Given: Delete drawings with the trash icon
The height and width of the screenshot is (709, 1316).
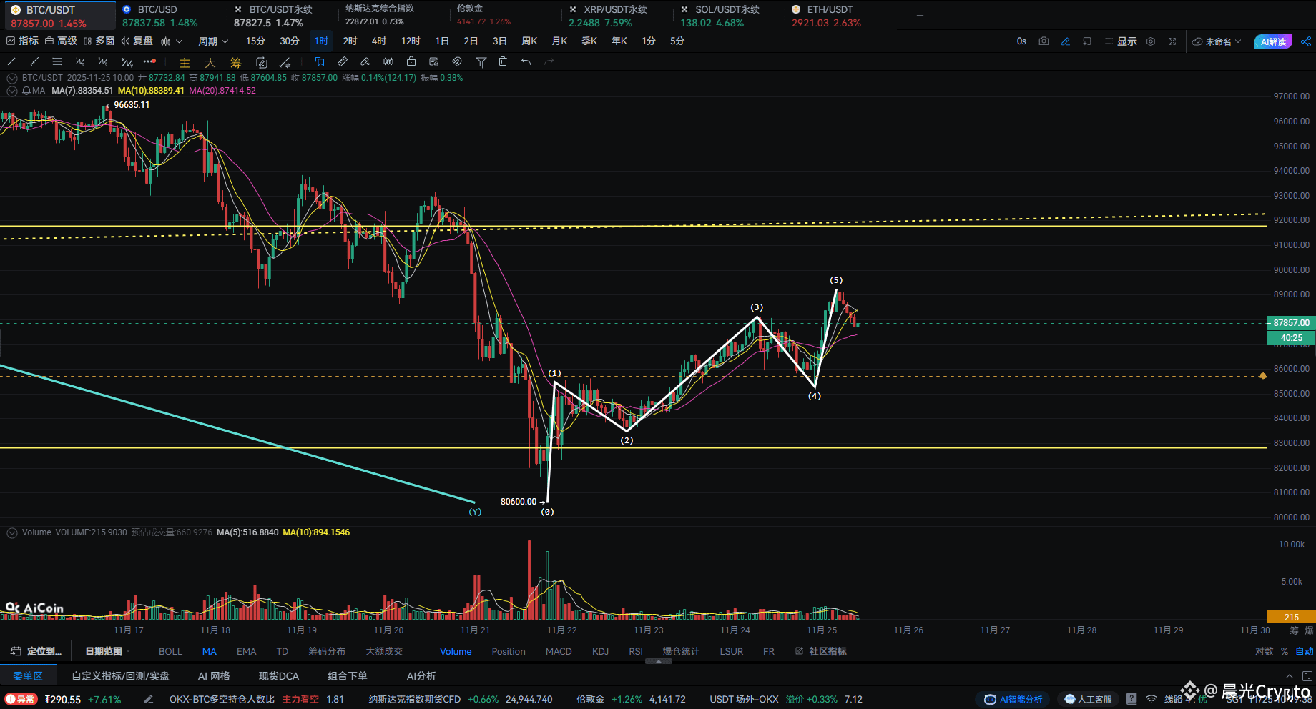Looking at the screenshot, I should click(504, 62).
